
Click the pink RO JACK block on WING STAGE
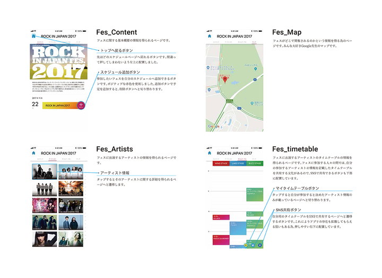pyautogui.click(x=221, y=218)
